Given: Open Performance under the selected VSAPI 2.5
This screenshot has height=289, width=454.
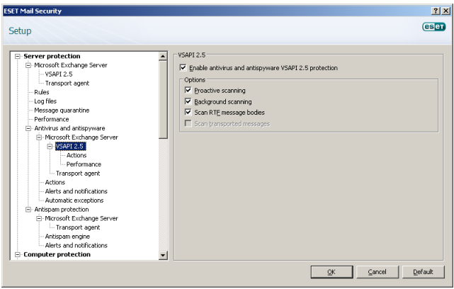Looking at the screenshot, I should 84,164.
